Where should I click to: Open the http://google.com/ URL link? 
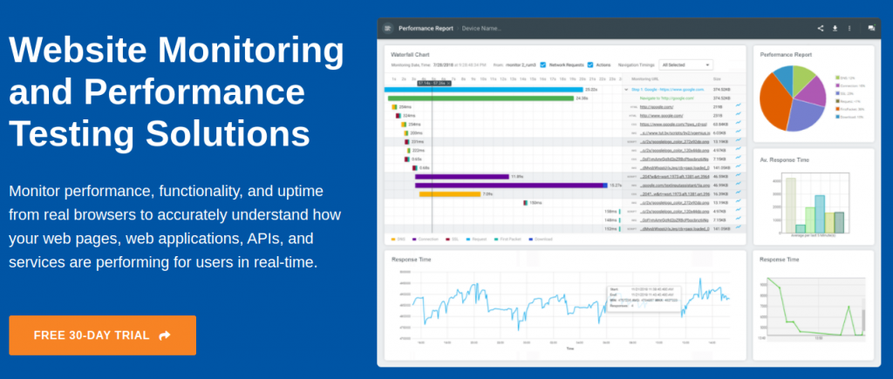pyautogui.click(x=657, y=106)
